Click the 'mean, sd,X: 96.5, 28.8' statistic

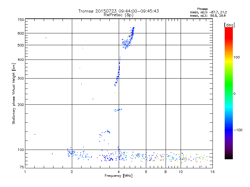coord(208,16)
